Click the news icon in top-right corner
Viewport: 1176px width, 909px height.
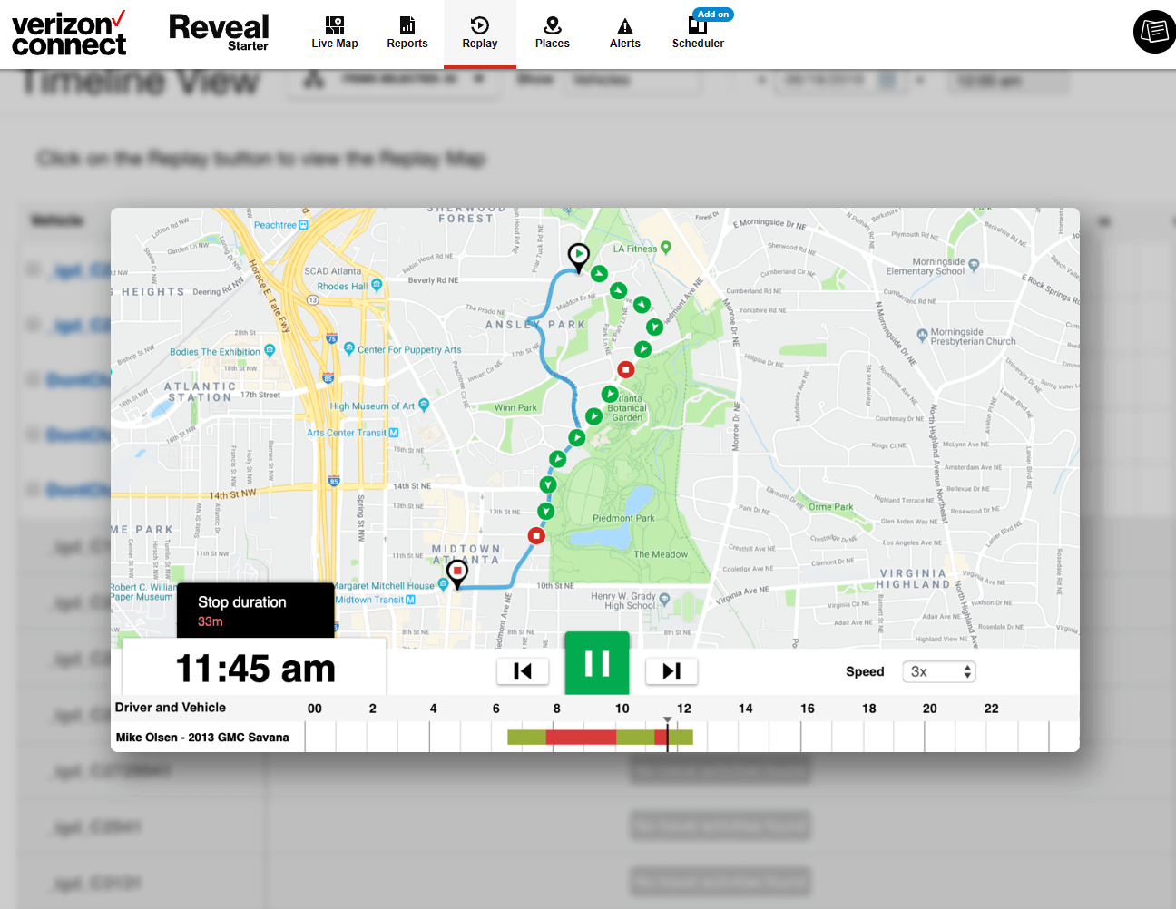pos(1154,32)
